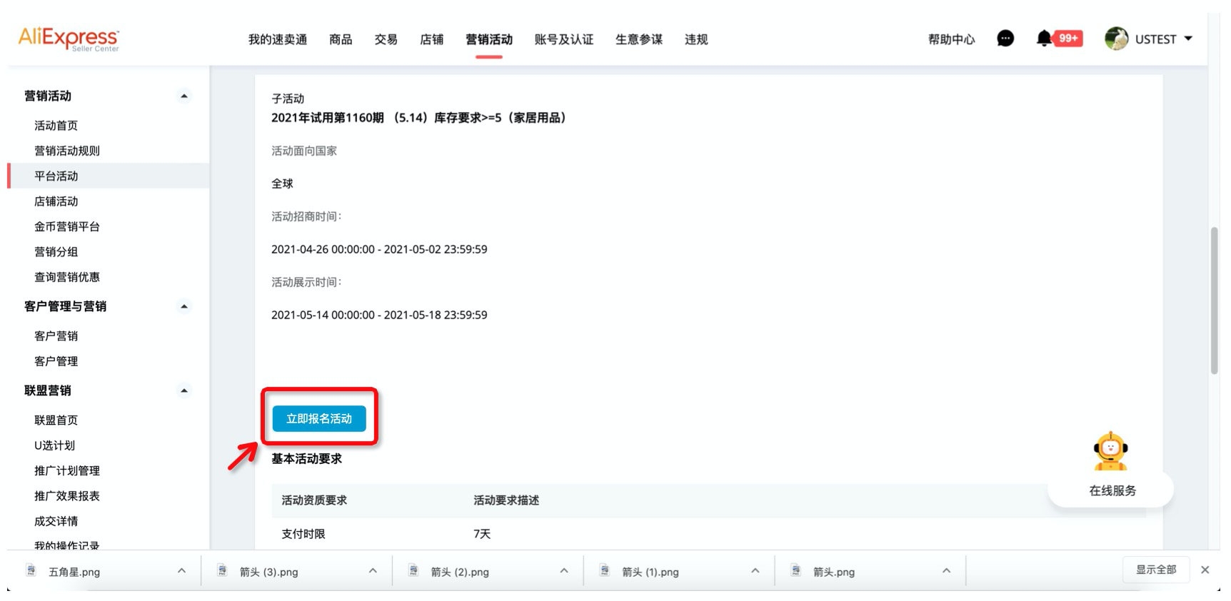Viewport: 1231px width, 601px height.
Task: Click the 支付时限 table cell
Action: 303,534
